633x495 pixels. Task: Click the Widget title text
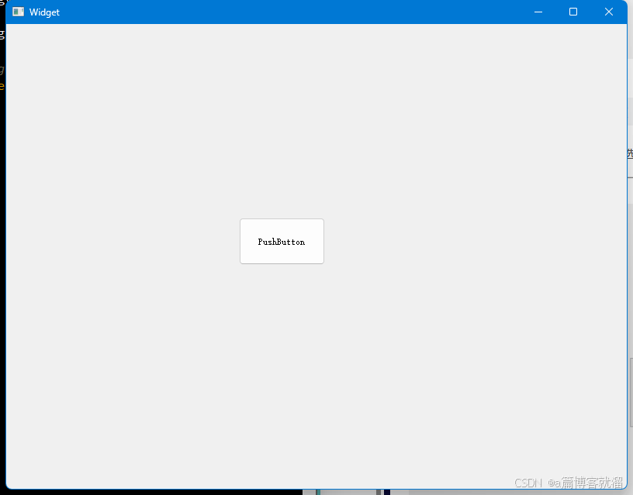(44, 12)
